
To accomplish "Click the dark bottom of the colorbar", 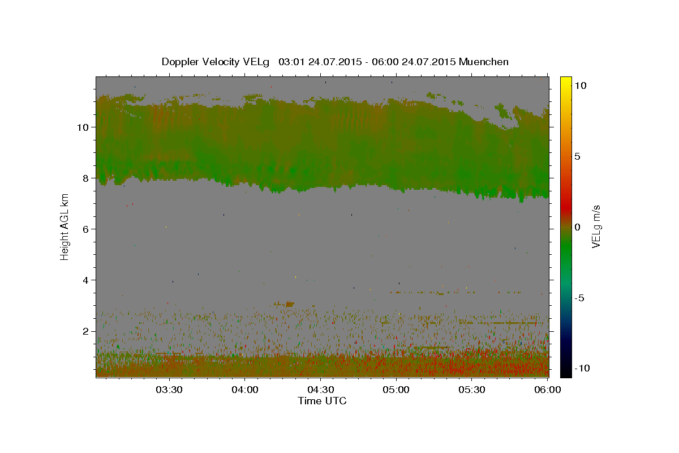I will pyautogui.click(x=565, y=368).
